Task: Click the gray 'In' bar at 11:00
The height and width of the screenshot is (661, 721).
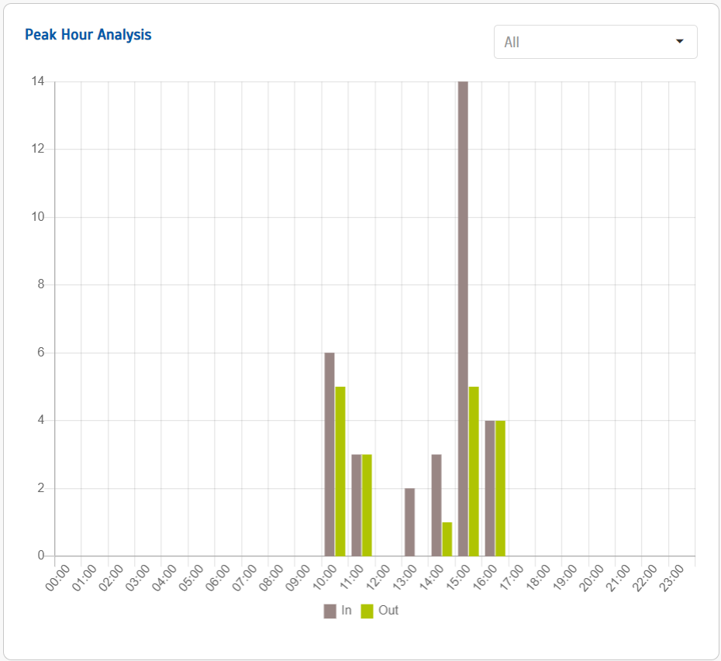Action: coord(357,505)
